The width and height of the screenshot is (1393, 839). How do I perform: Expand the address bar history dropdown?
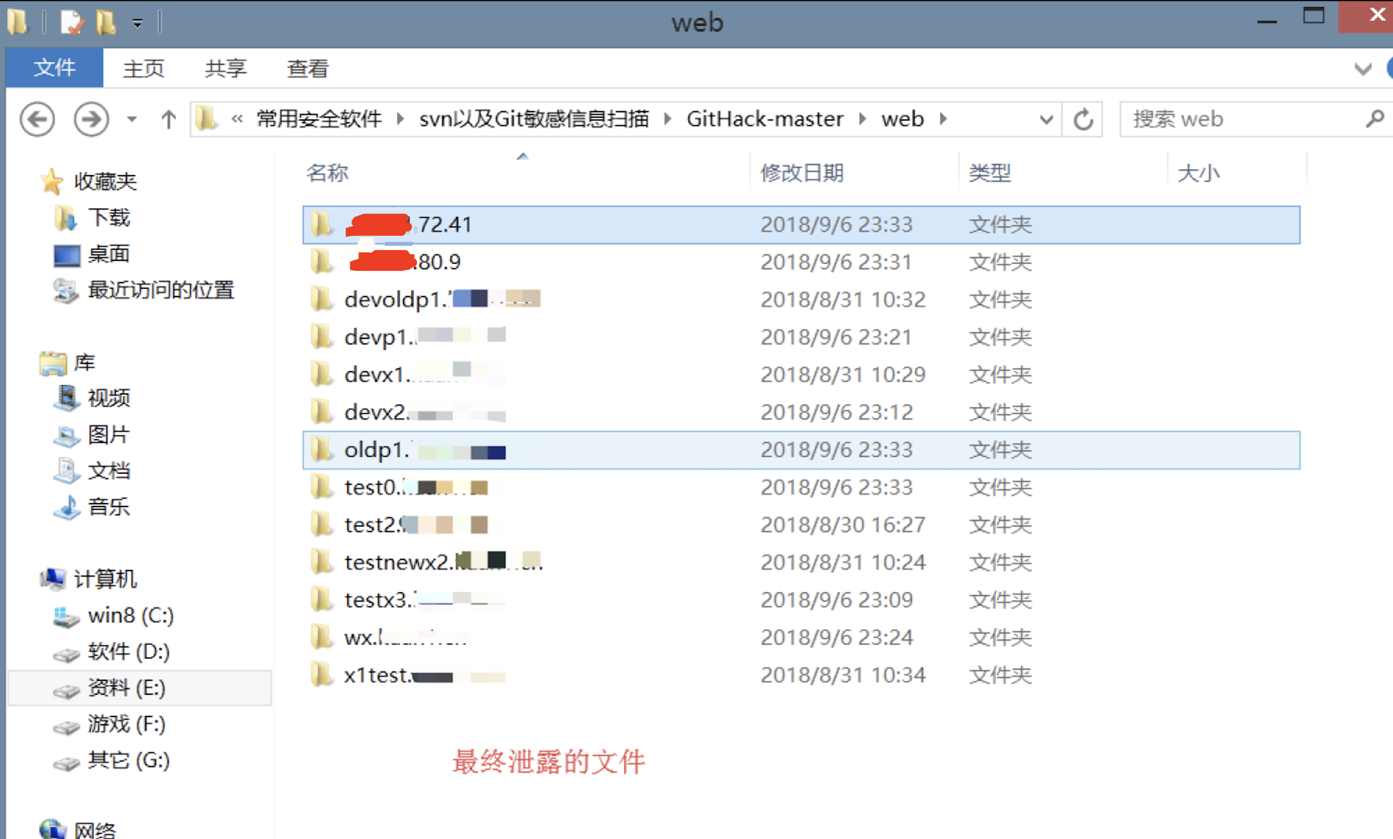click(1047, 120)
